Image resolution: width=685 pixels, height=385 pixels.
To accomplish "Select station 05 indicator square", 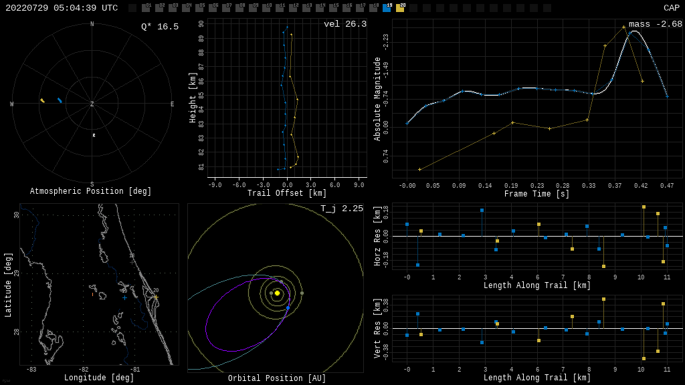I will pos(199,8).
